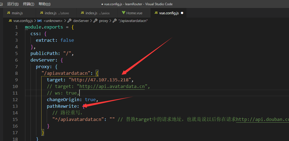Click the // ws: true comment
This screenshot has height=141, width=289.
[63, 93]
